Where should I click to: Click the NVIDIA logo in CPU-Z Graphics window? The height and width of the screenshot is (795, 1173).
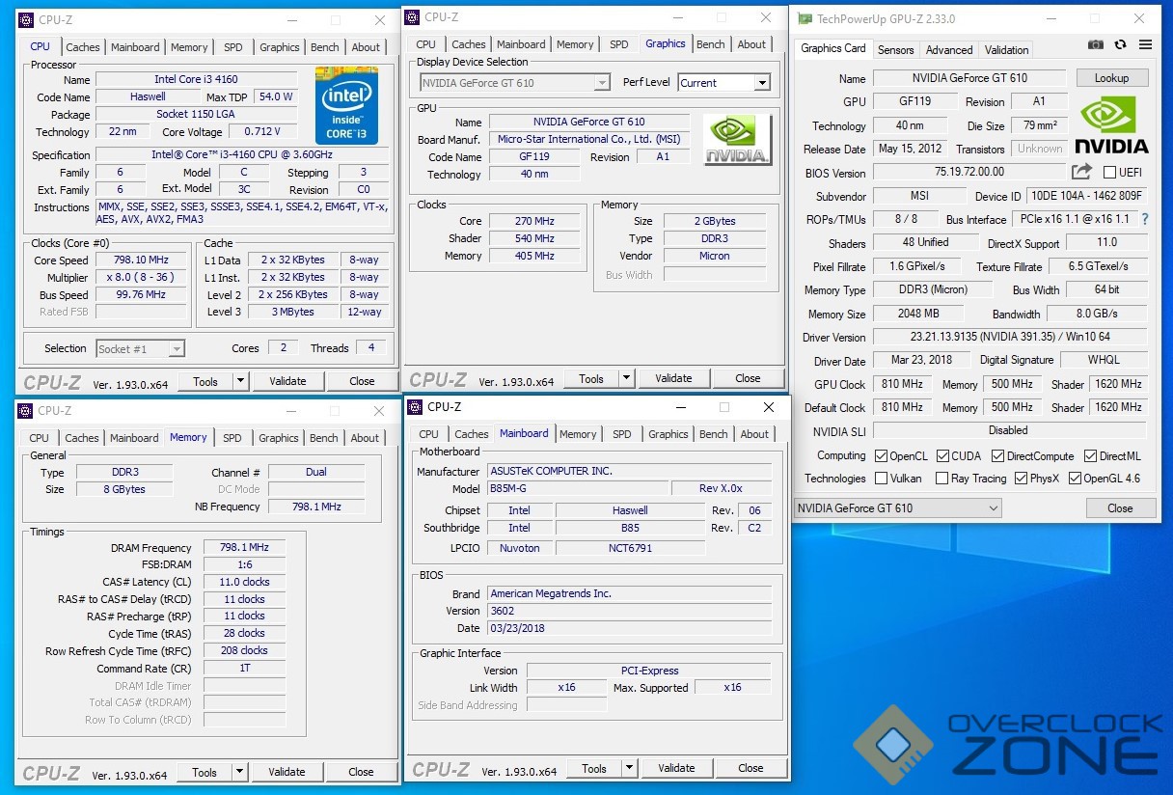(x=737, y=140)
